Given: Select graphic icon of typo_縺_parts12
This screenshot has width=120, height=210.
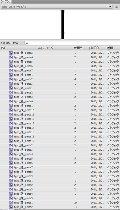Looking at the screenshot, I should (x=11, y=119).
